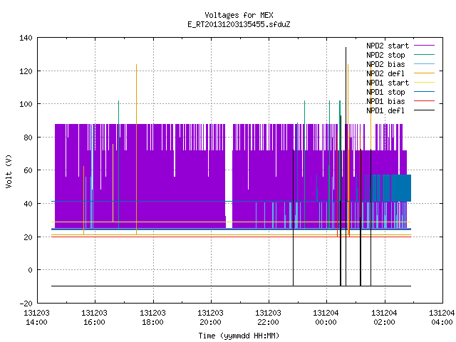
Task: Click the light blue NPD2 bias legend line
Action: 425,64
